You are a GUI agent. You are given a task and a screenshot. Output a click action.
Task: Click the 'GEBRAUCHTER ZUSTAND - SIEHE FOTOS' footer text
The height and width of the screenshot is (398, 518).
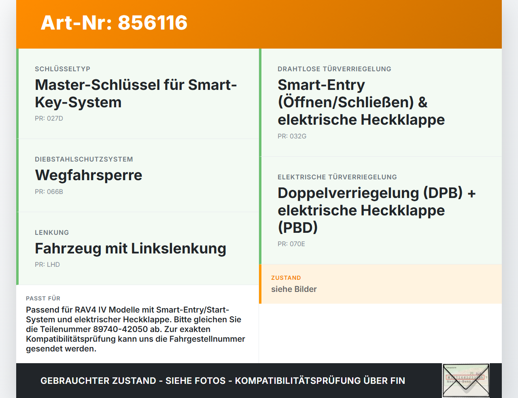[223, 381]
